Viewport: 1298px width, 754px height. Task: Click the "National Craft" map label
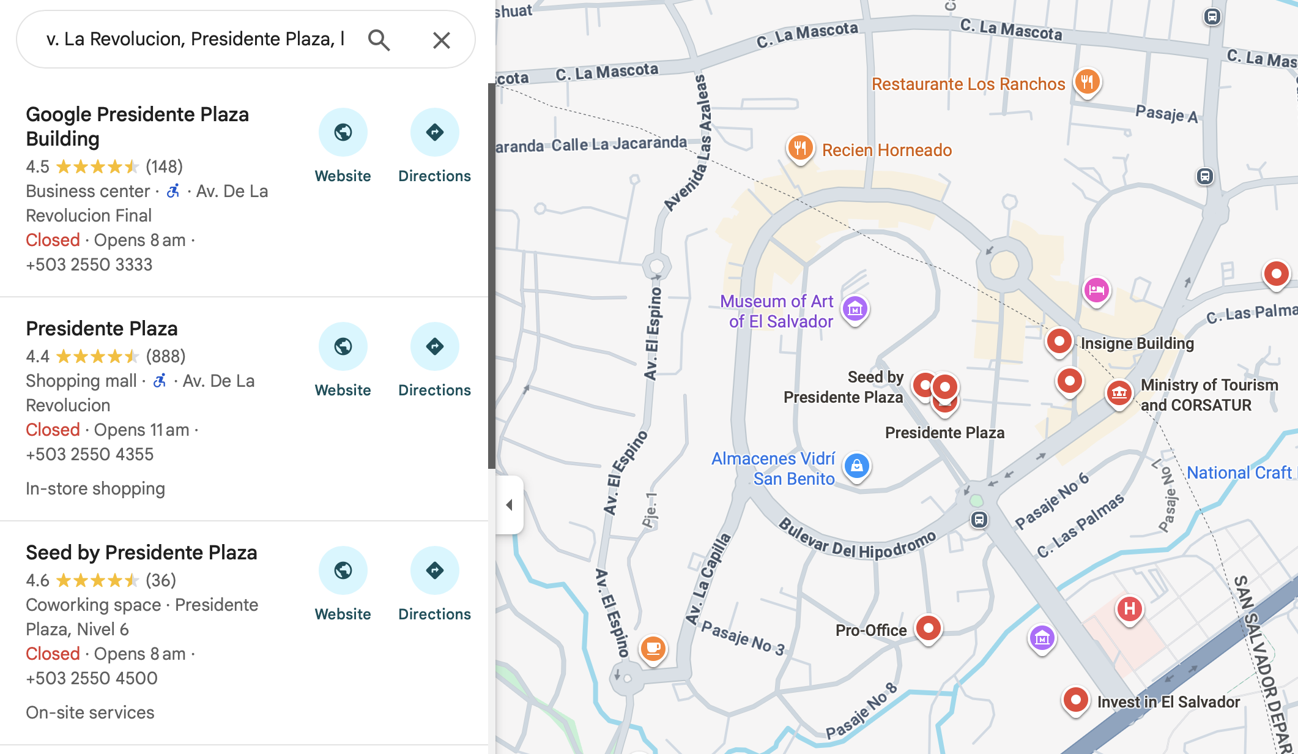coord(1239,472)
